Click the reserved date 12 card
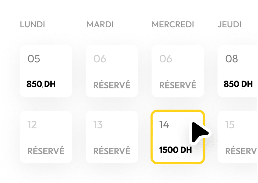This screenshot has width=258, height=183. 46,137
